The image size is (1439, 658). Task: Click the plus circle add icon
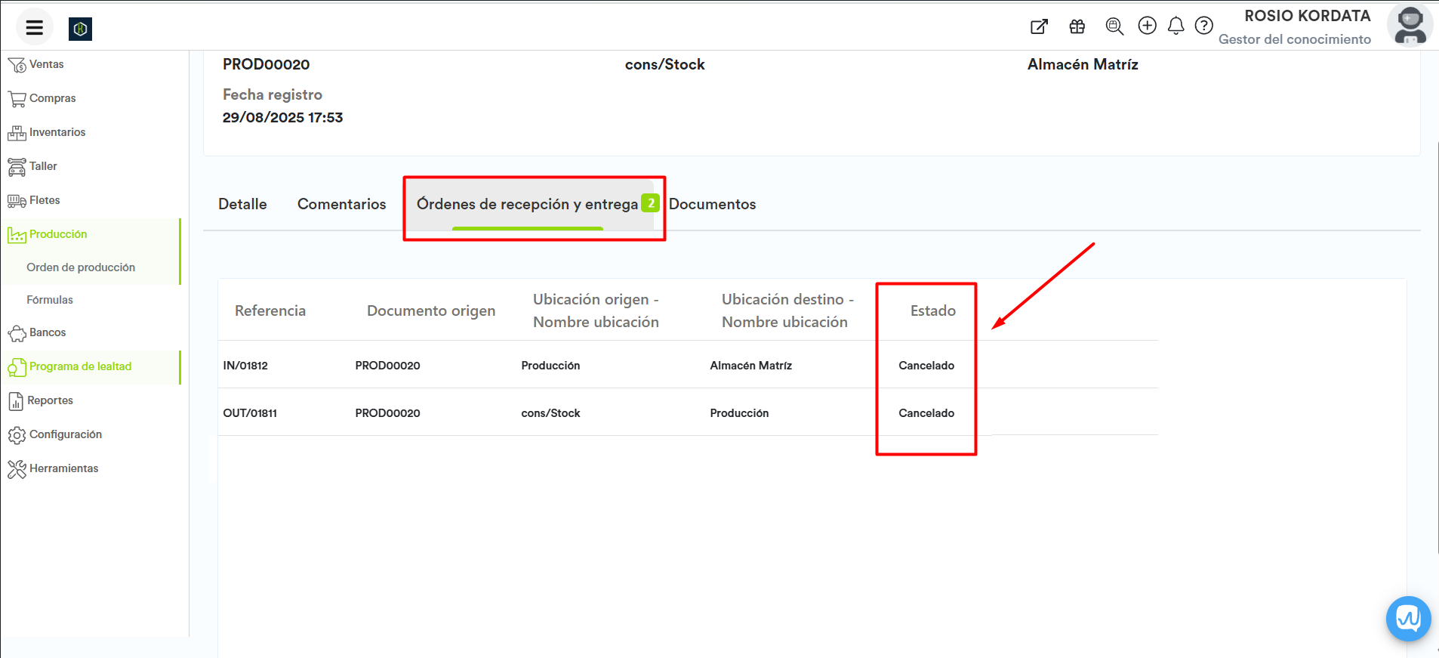click(x=1147, y=26)
